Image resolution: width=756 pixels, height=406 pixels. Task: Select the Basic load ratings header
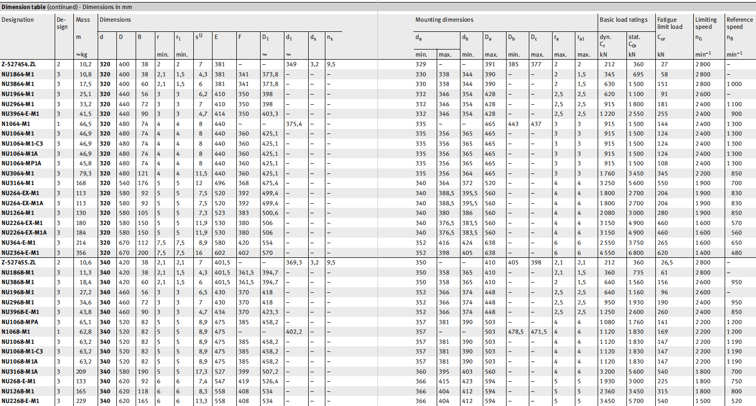coord(623,20)
